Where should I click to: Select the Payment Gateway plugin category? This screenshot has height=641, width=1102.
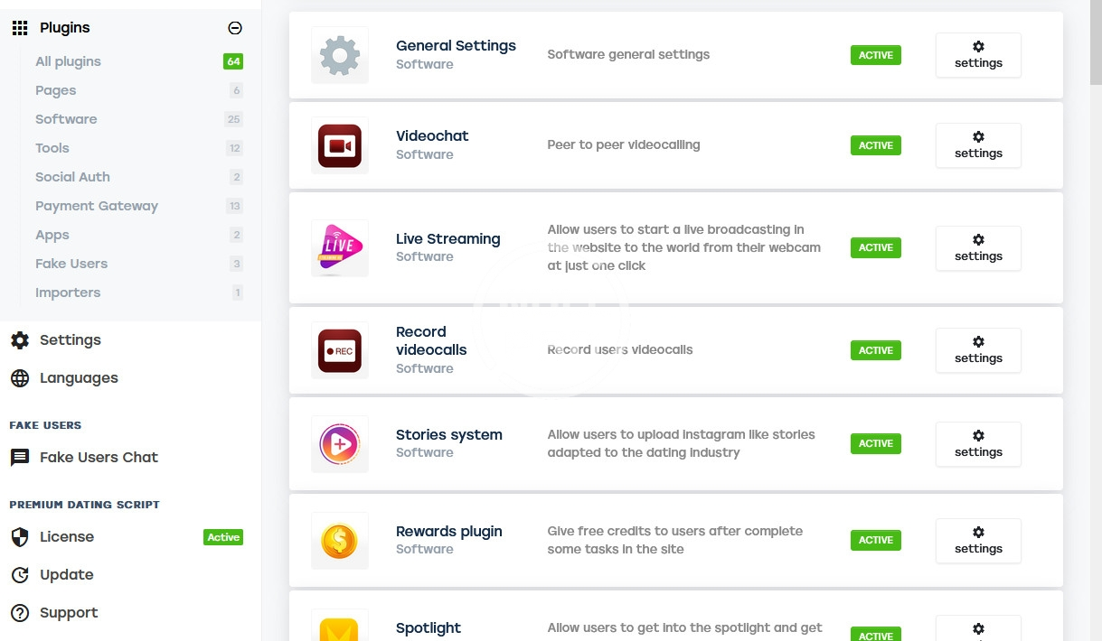click(97, 206)
